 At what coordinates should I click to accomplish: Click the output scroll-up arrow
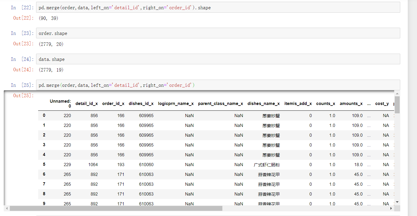coord(397,93)
